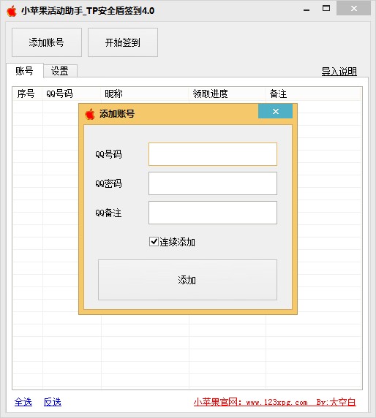Click the 序号 column header
376x418 pixels.
pos(28,94)
